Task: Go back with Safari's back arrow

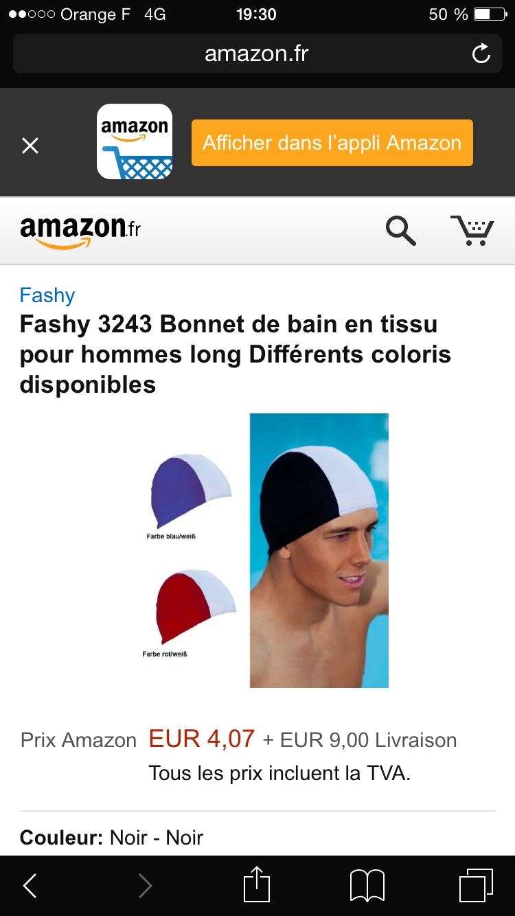Action: pos(30,886)
